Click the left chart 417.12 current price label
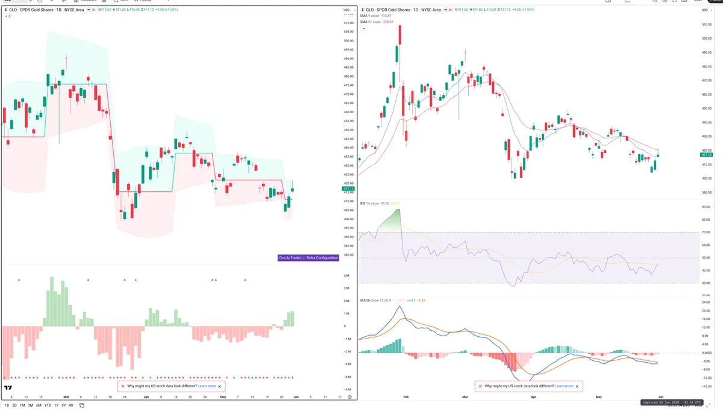Viewport: 723px width, 409px height. coord(348,188)
